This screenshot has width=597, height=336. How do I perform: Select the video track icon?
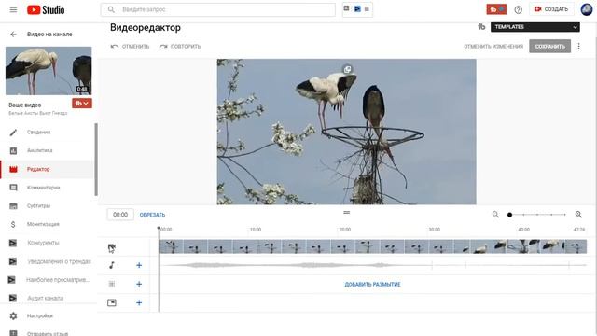[x=112, y=247]
